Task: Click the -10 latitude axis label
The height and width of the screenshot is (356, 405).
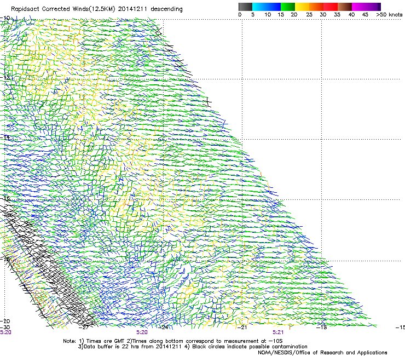Action: pyautogui.click(x=5, y=18)
